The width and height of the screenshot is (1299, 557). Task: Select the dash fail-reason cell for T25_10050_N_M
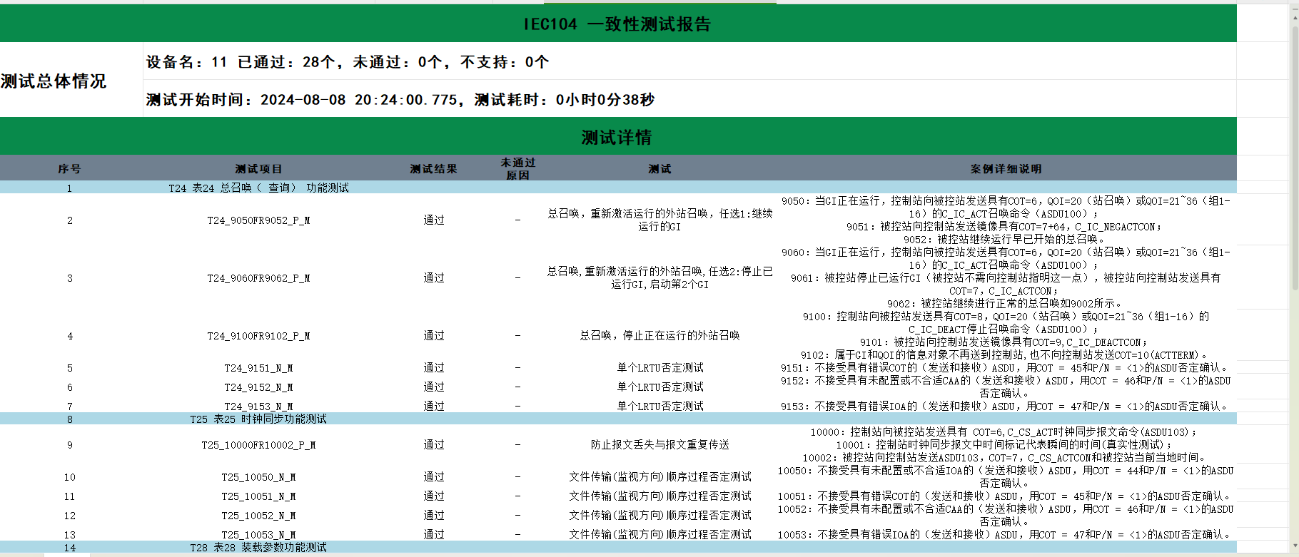pyautogui.click(x=517, y=477)
